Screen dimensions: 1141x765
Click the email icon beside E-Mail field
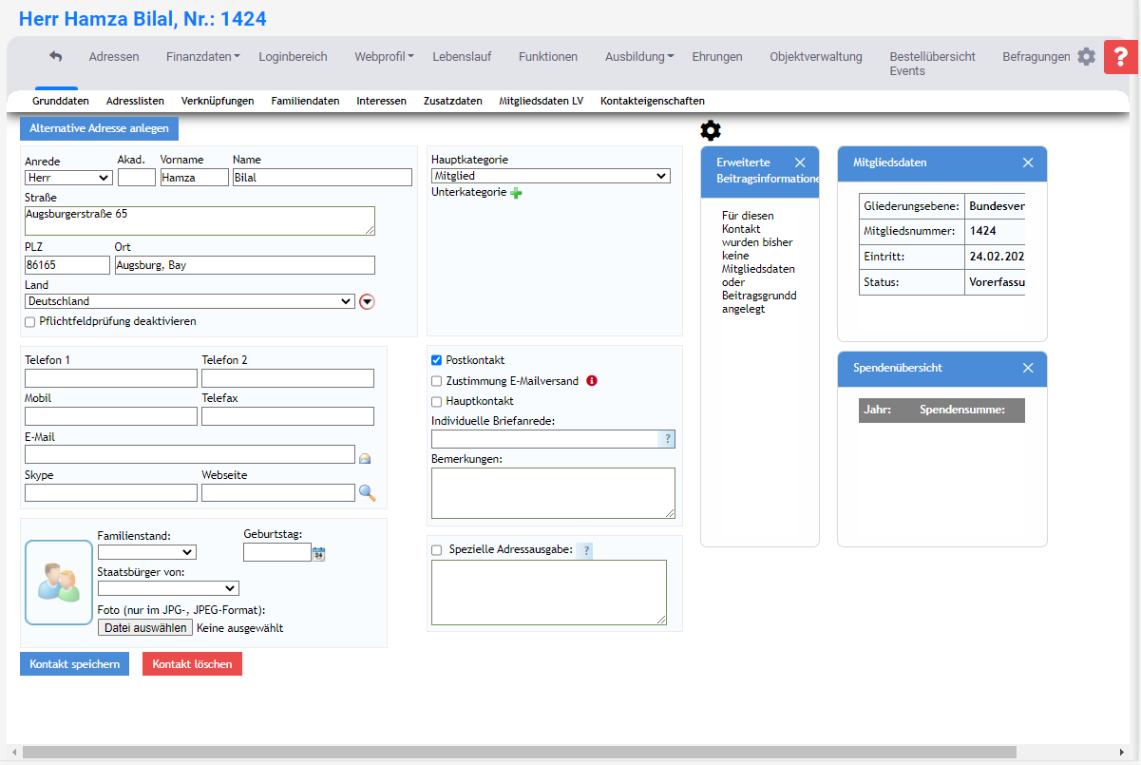[365, 458]
